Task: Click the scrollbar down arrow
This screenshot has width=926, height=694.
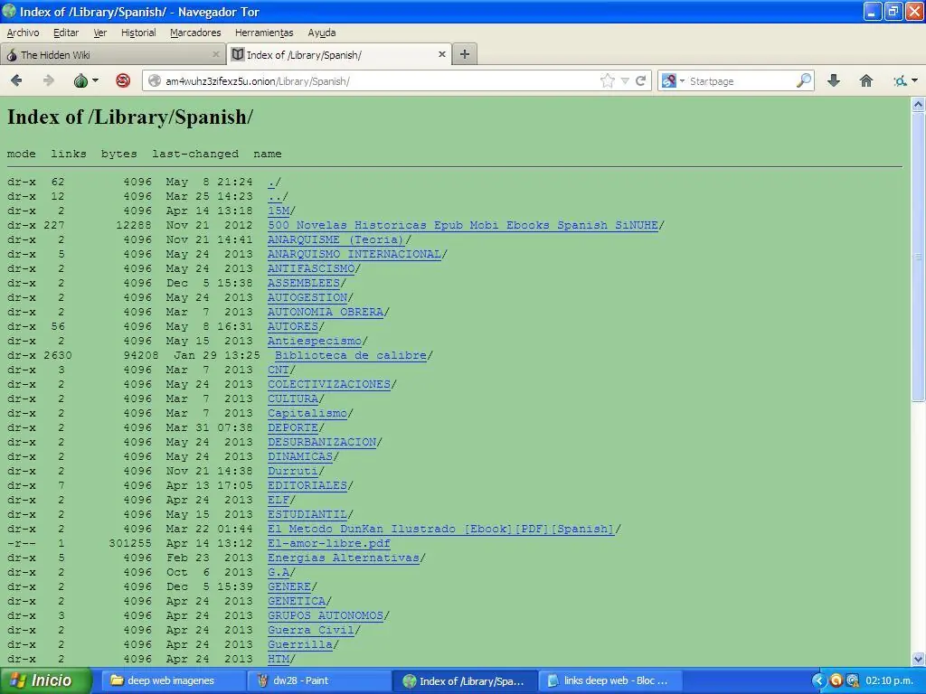Action: 919,659
